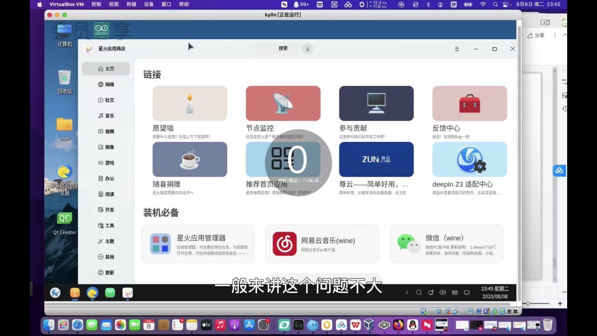
Task: Select the 网络 category in sidebar
Action: (106, 84)
